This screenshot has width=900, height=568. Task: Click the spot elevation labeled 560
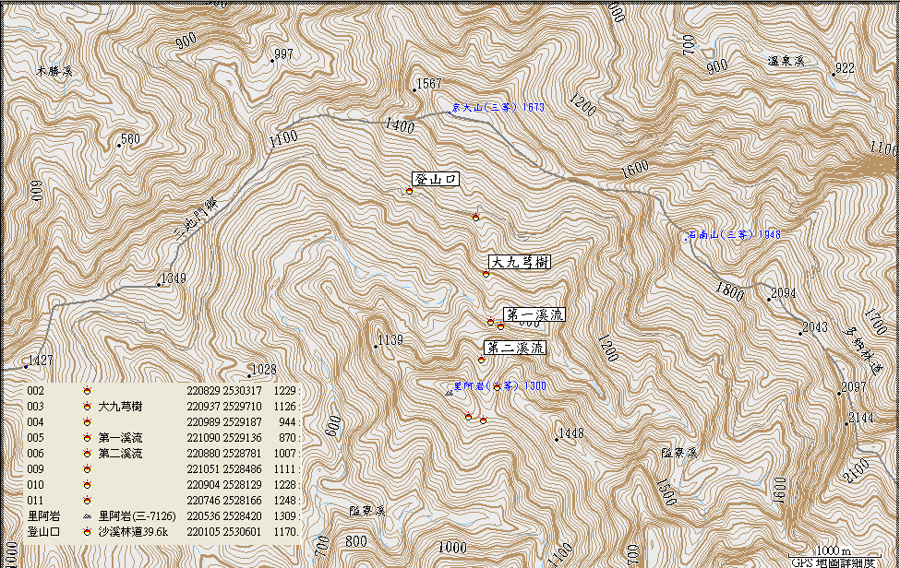point(128,139)
